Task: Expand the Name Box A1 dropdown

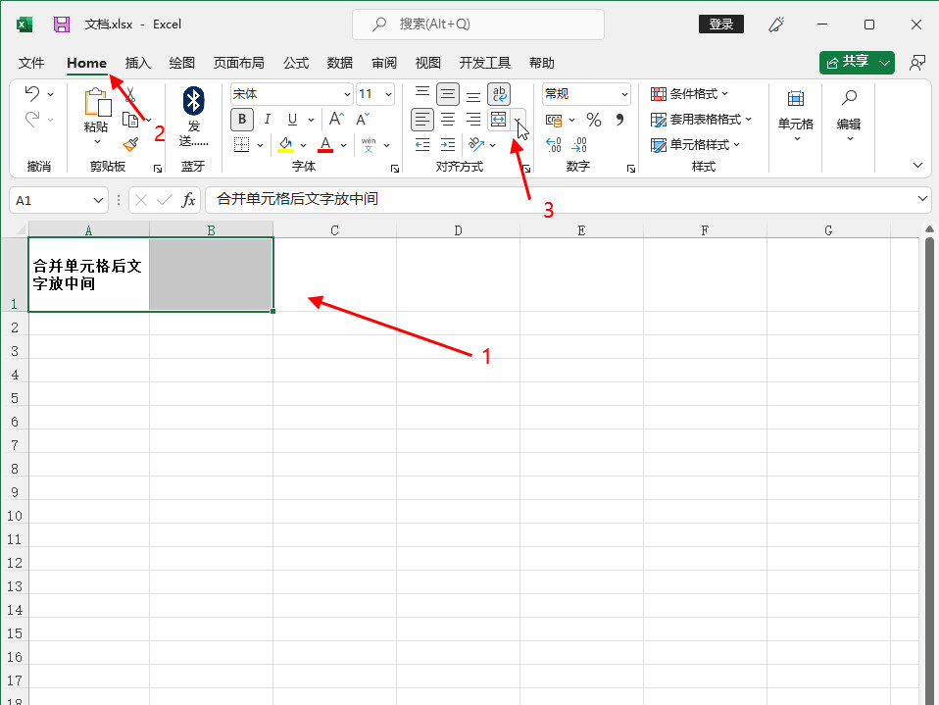Action: pos(98,200)
